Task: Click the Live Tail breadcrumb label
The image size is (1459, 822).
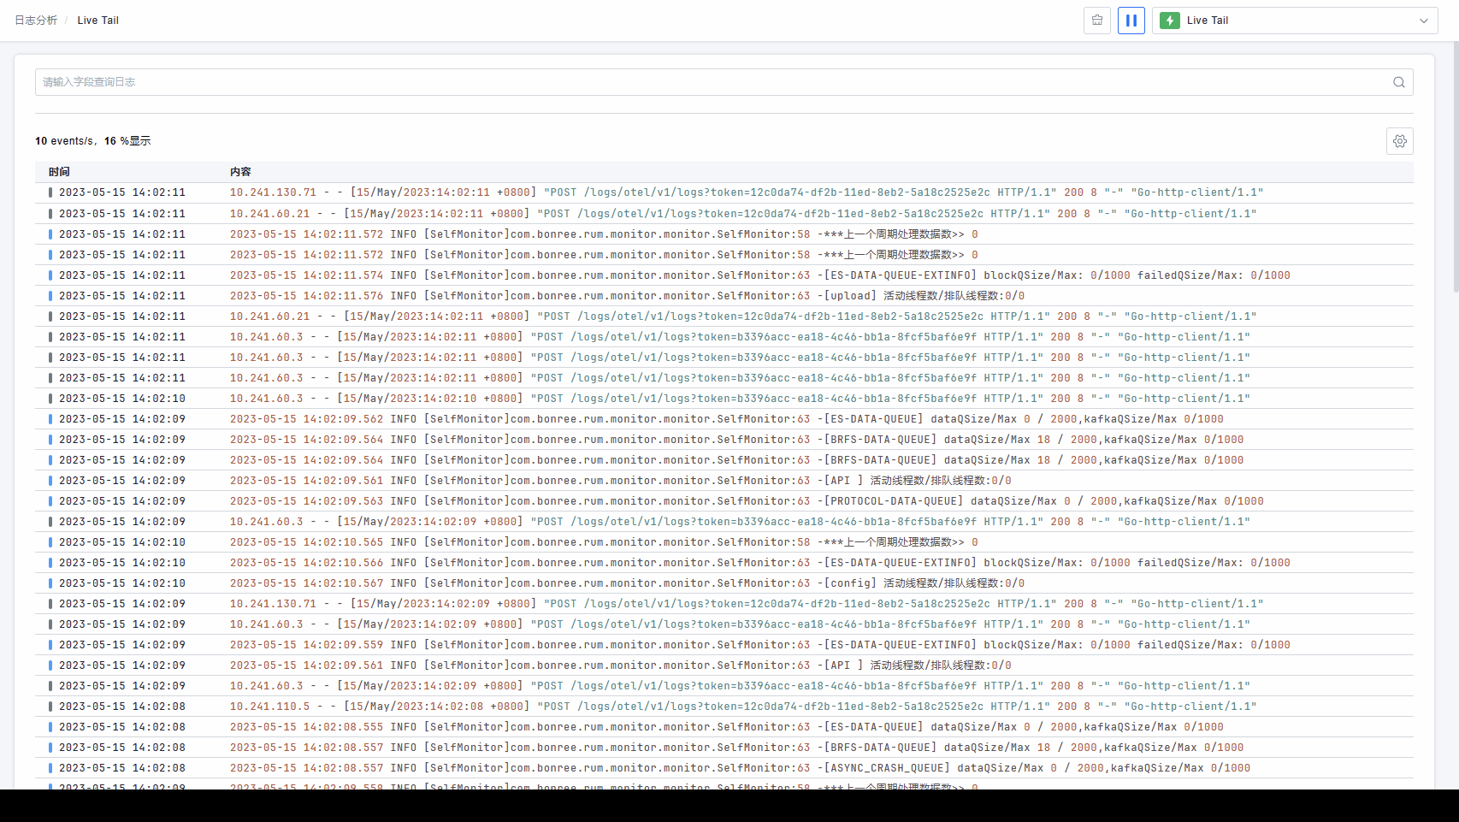Action: (97, 21)
